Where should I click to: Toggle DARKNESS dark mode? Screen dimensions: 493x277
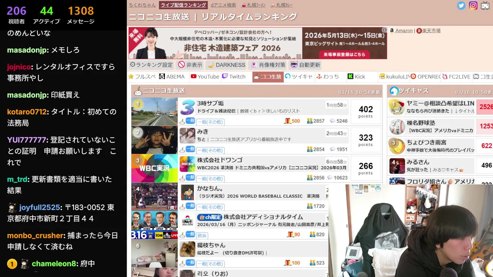click(226, 65)
